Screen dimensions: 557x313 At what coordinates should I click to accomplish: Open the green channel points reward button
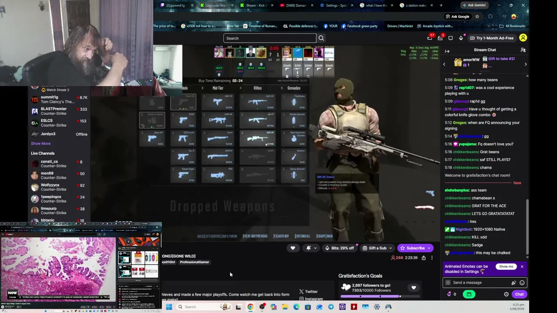[469, 294]
